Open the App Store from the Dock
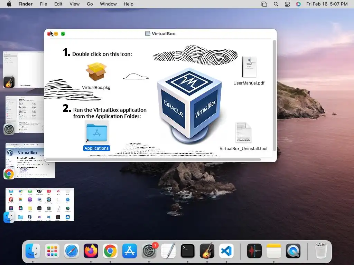The image size is (354, 265). coord(130,251)
